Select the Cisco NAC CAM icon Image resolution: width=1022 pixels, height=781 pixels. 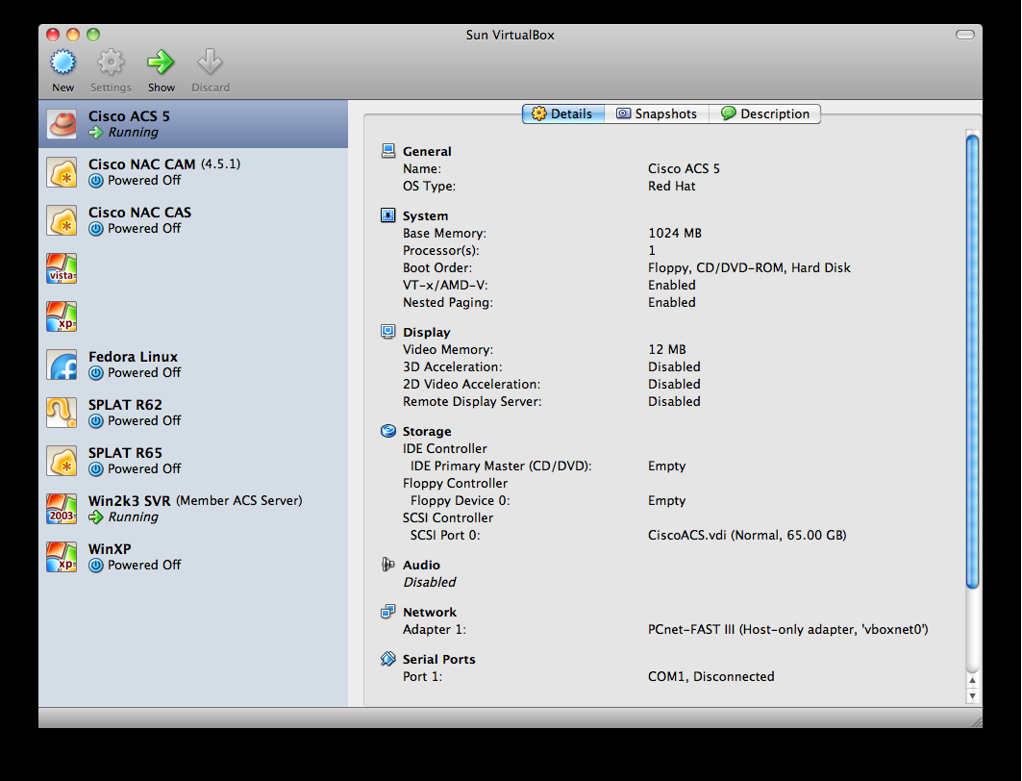click(62, 172)
